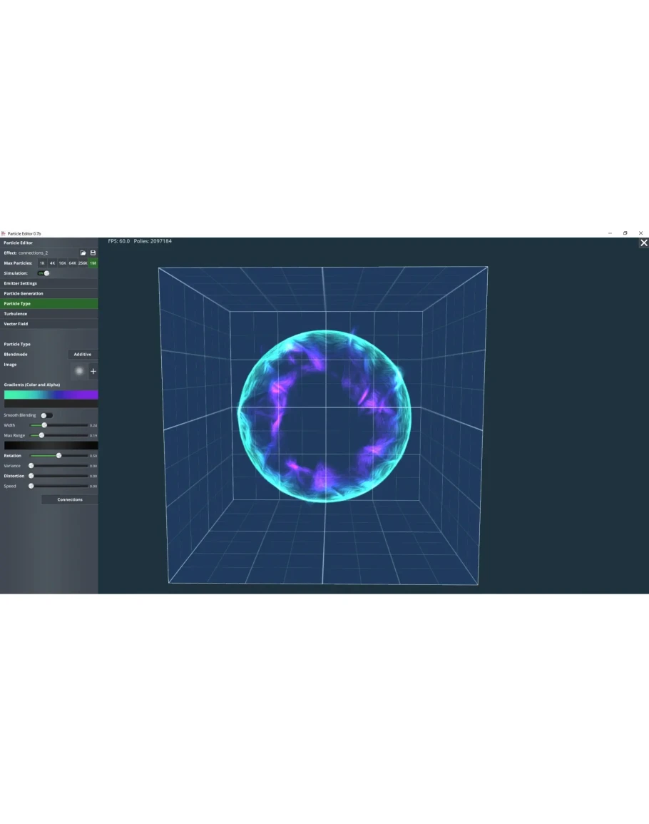649x824 pixels.
Task: Maximize the Particle Editor window
Action: pyautogui.click(x=625, y=233)
